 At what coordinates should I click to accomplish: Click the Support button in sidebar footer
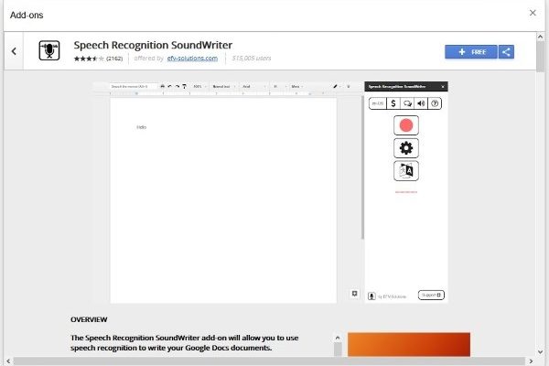click(431, 296)
